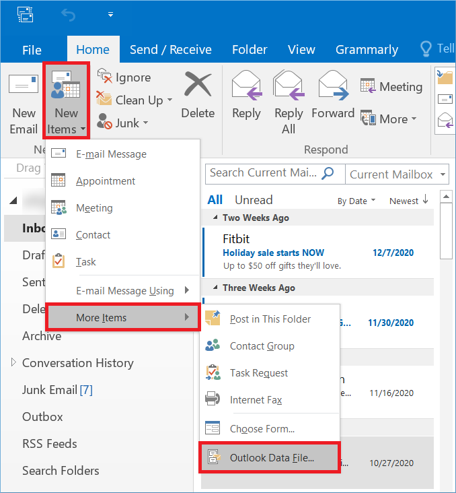The image size is (456, 493).
Task: Select Outlook Data File menu item
Action: click(272, 458)
